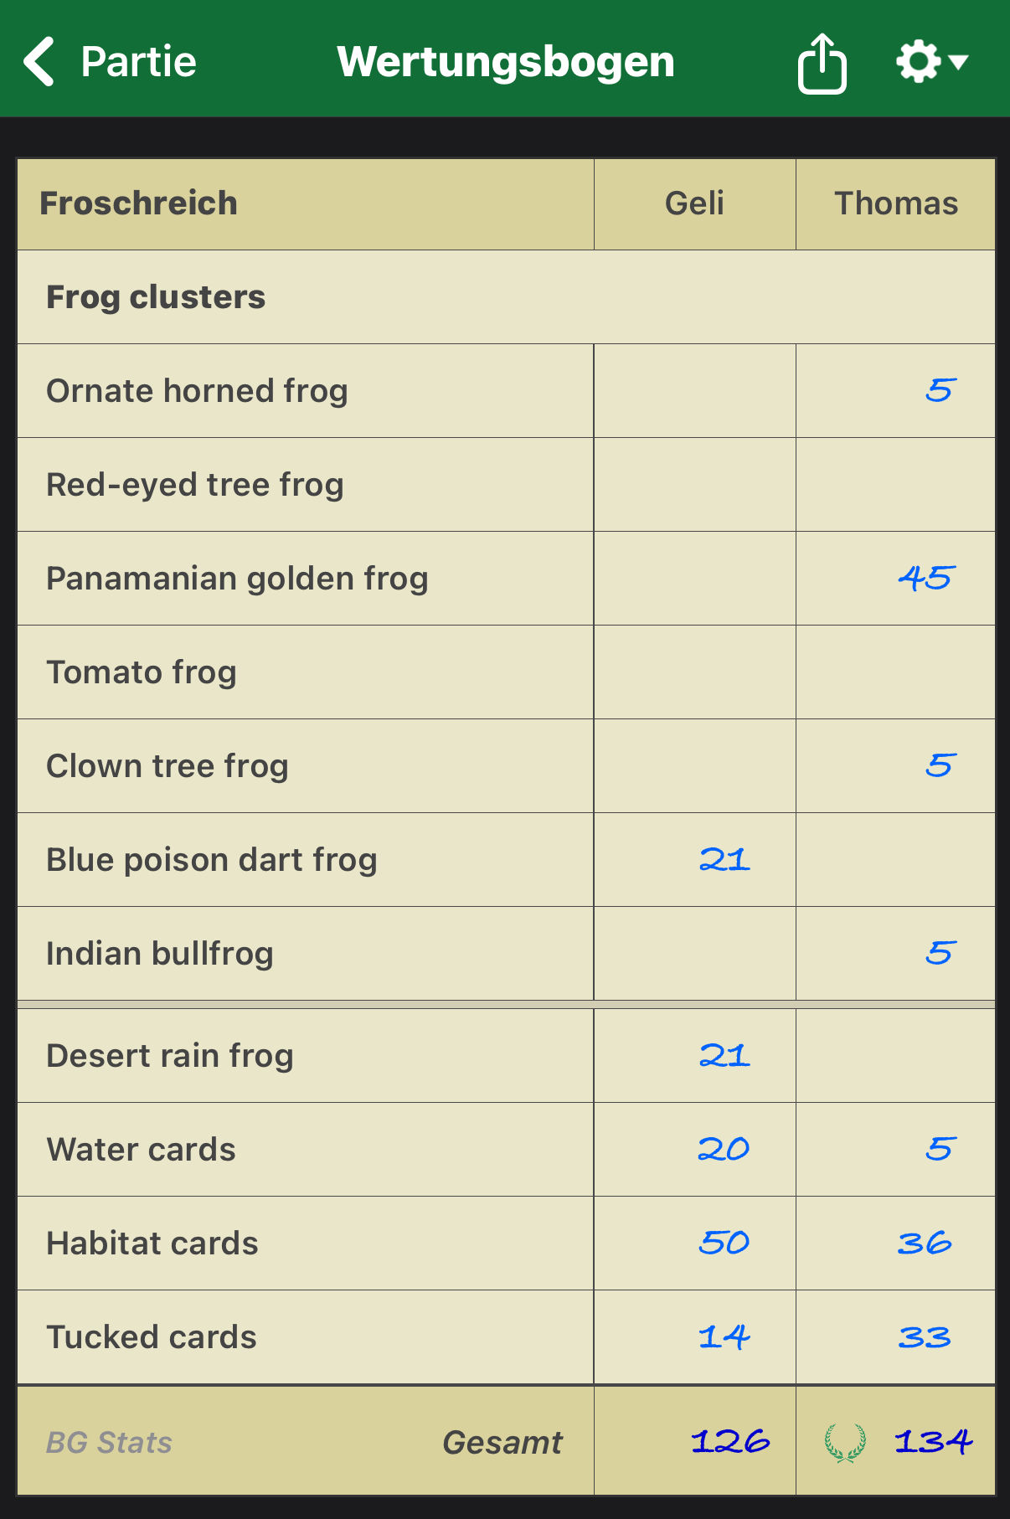Tap the Frog clusters section header
Screen dimensions: 1010x1519
[x=156, y=297]
